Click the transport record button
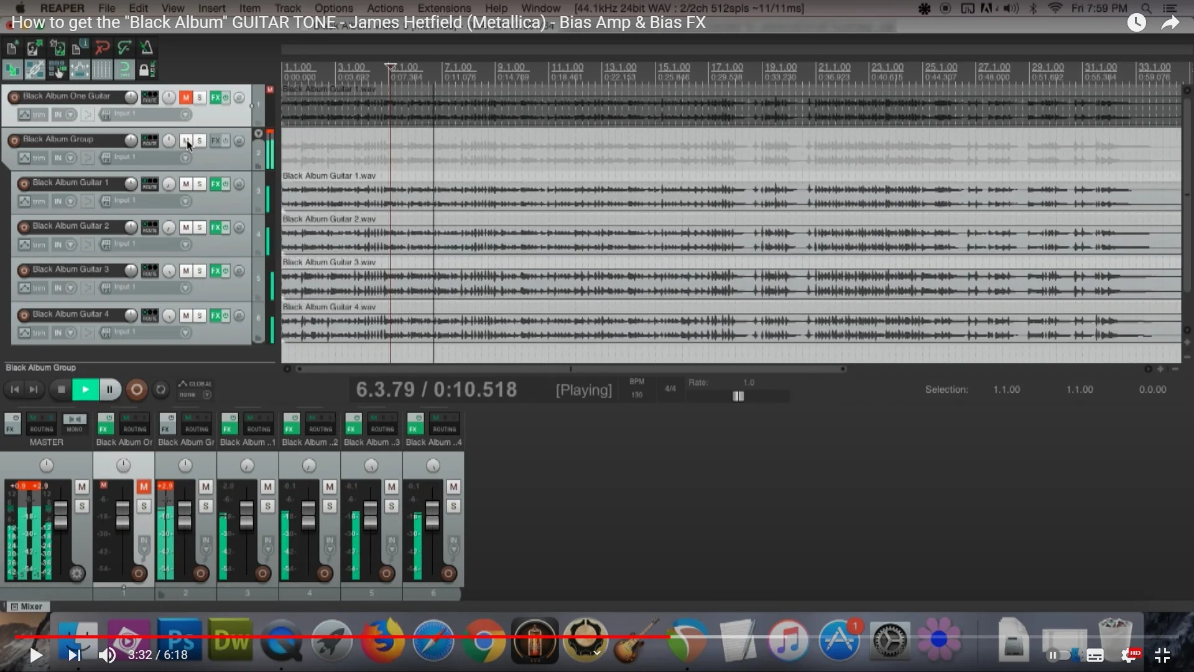 tap(137, 390)
